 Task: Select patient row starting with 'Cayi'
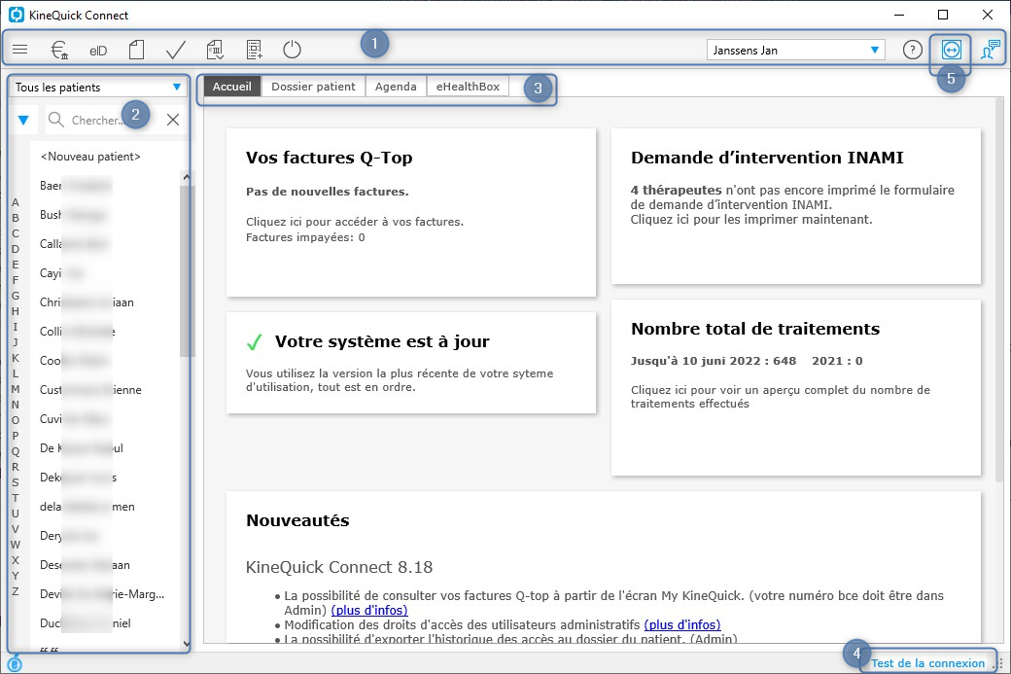tap(105, 273)
